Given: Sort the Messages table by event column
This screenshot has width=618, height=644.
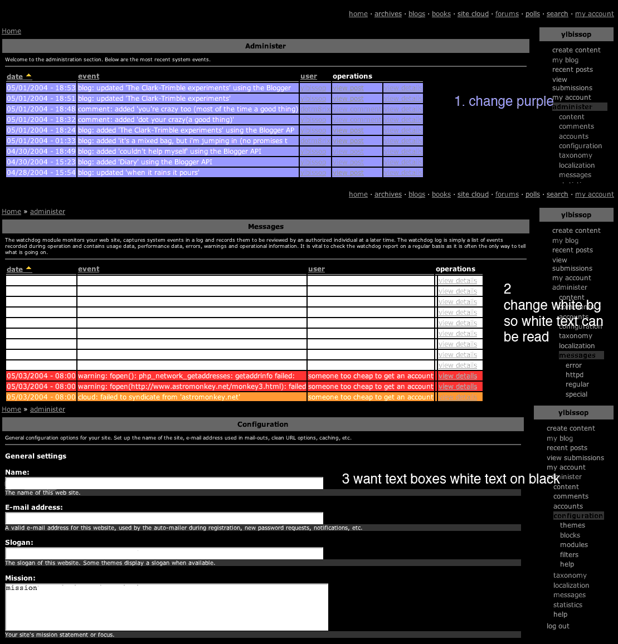Looking at the screenshot, I should click(x=89, y=269).
